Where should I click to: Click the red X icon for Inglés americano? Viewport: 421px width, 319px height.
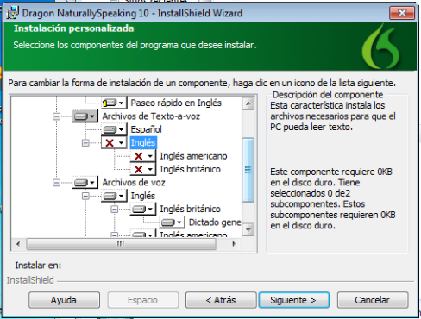[143, 156]
